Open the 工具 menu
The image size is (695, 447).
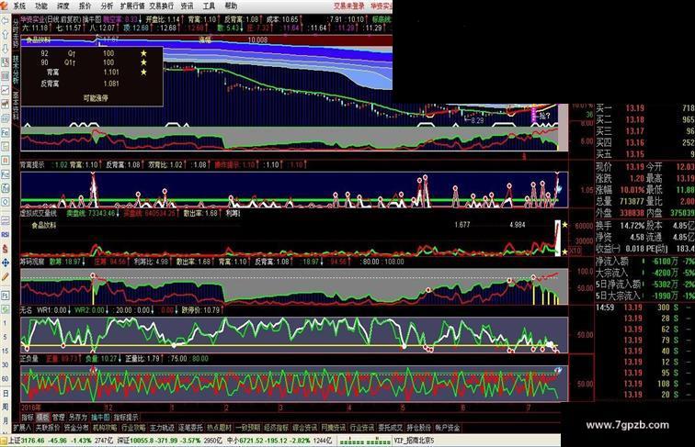(x=209, y=6)
